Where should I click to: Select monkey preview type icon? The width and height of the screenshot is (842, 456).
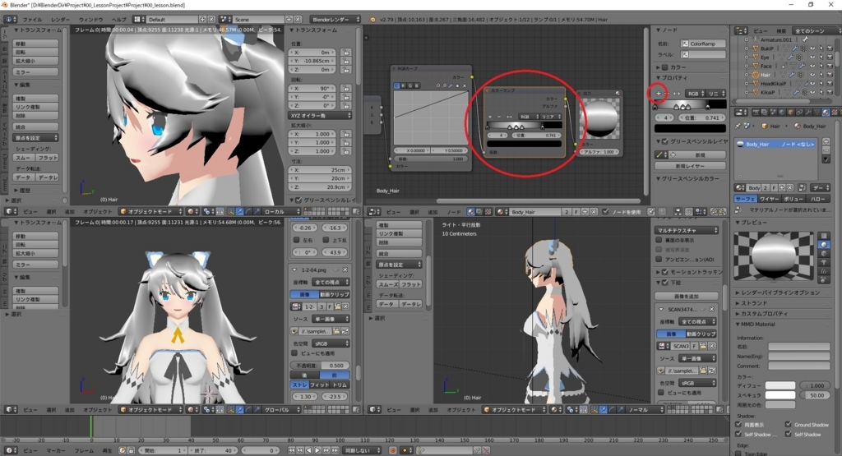pos(824,262)
